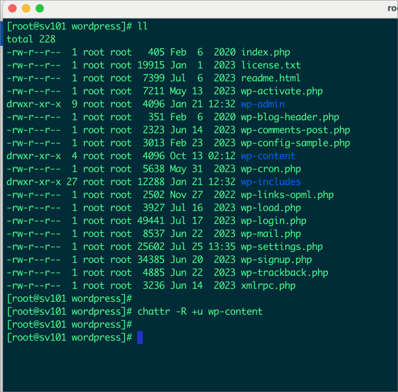This screenshot has width=398, height=392.
Task: Click the 34385 size of wp-signup.php
Action: tap(151, 260)
